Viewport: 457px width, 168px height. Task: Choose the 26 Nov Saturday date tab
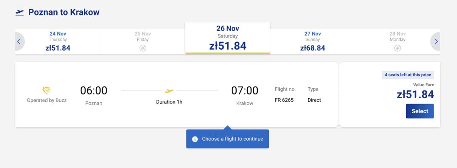click(x=228, y=38)
